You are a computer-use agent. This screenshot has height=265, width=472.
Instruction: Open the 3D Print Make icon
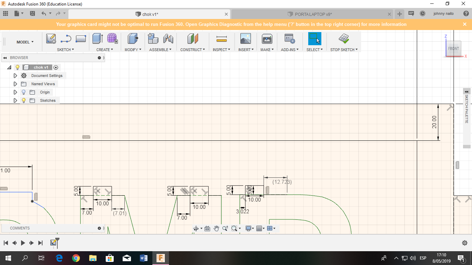(x=267, y=39)
